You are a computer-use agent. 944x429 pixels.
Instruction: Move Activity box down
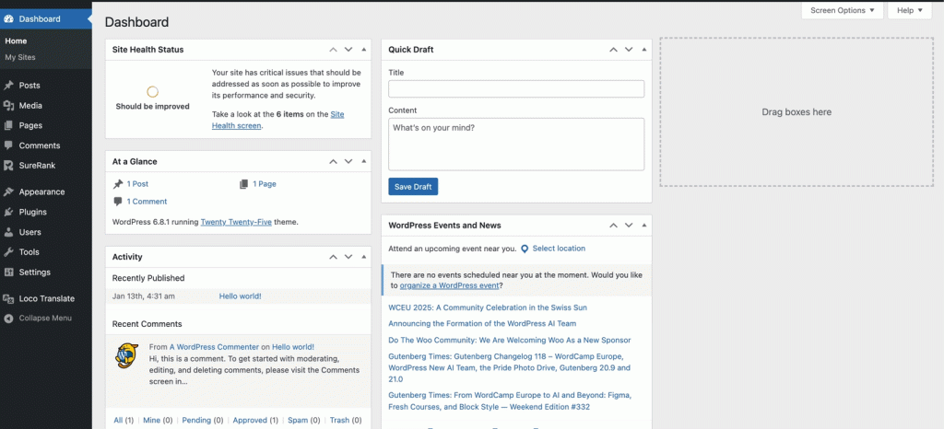(348, 257)
